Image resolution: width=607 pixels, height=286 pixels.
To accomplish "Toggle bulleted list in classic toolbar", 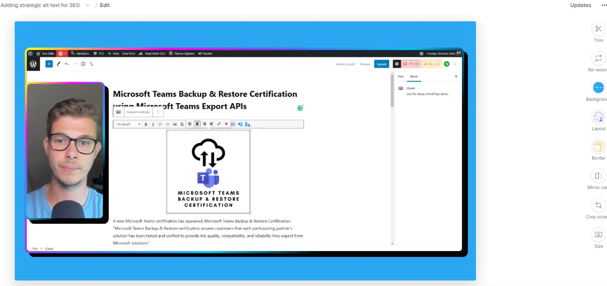I will (x=160, y=124).
